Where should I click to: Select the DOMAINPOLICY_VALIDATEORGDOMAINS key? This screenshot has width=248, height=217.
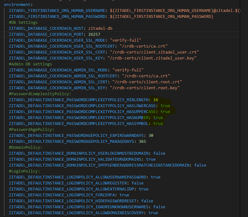coord(75,159)
